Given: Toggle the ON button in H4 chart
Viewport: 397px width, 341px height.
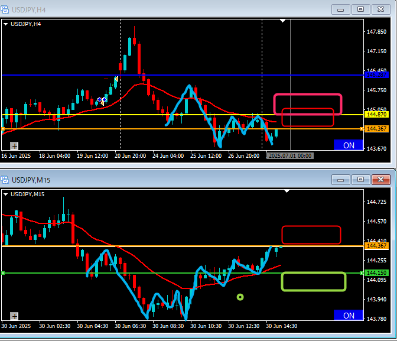Looking at the screenshot, I should 349,145.
